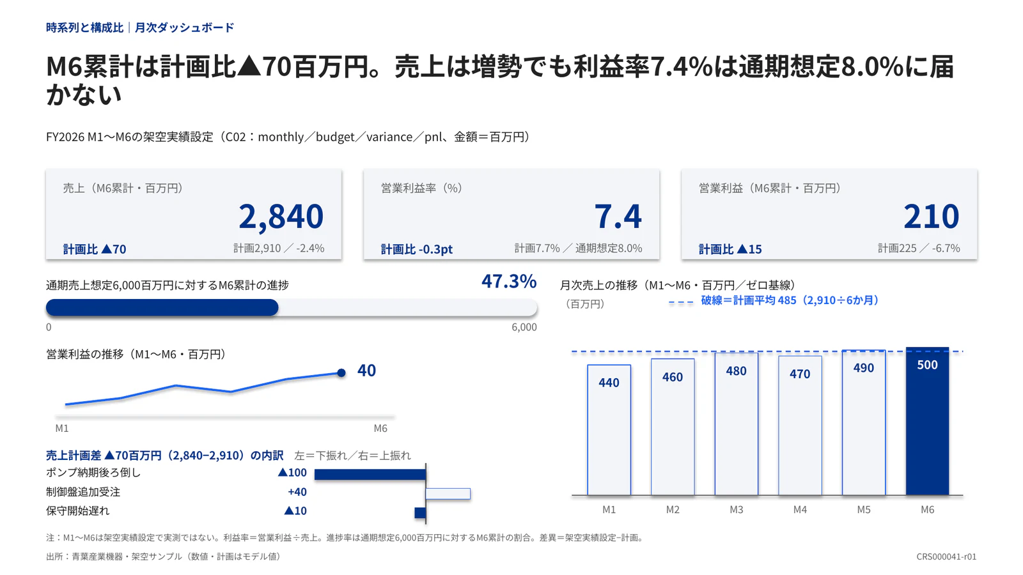Click the M2 bar labeled 460
Image resolution: width=1023 pixels, height=575 pixels.
pyautogui.click(x=673, y=427)
